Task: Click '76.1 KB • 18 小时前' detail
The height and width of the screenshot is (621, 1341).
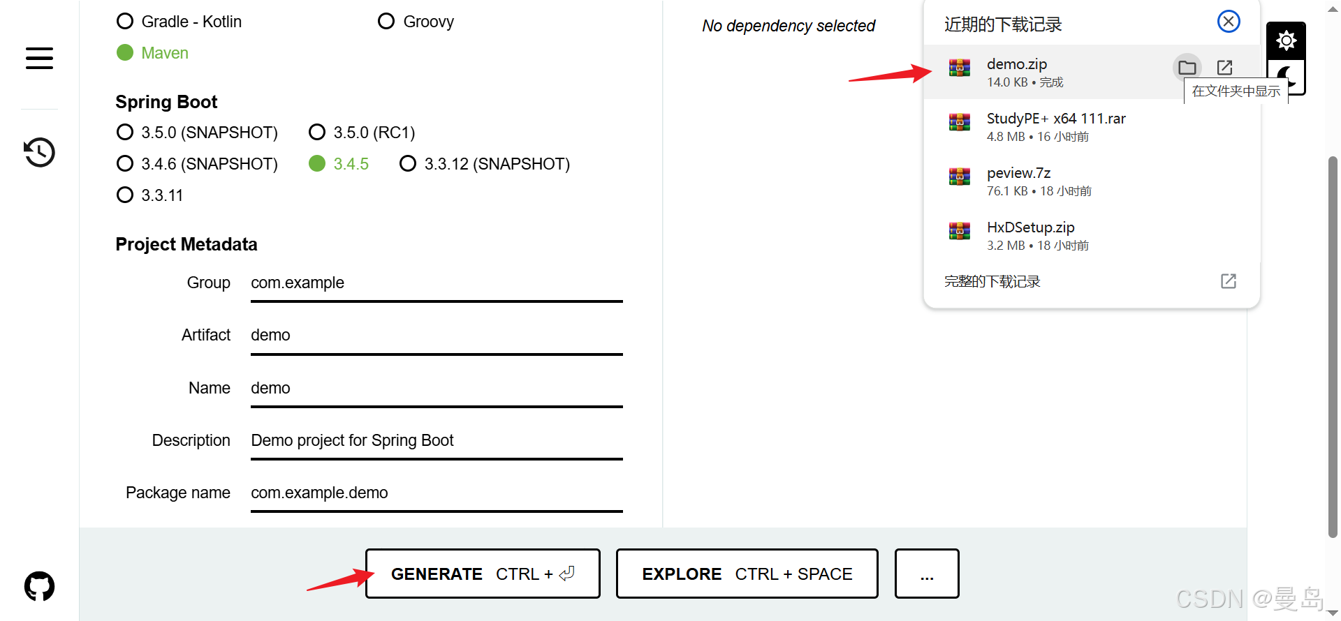Action: coord(1039,191)
